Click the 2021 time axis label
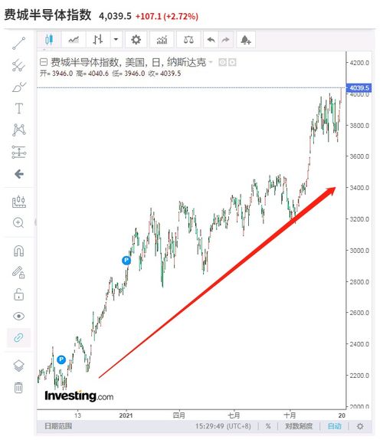 coord(126,415)
